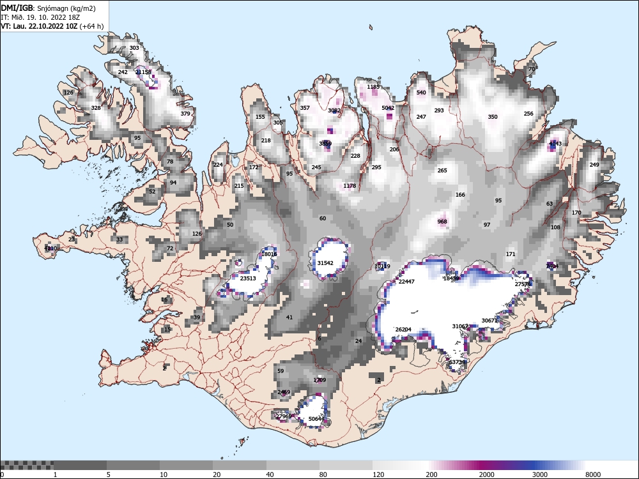The width and height of the screenshot is (639, 479).
Task: Click the snow value '18016'
Action: [269, 254]
